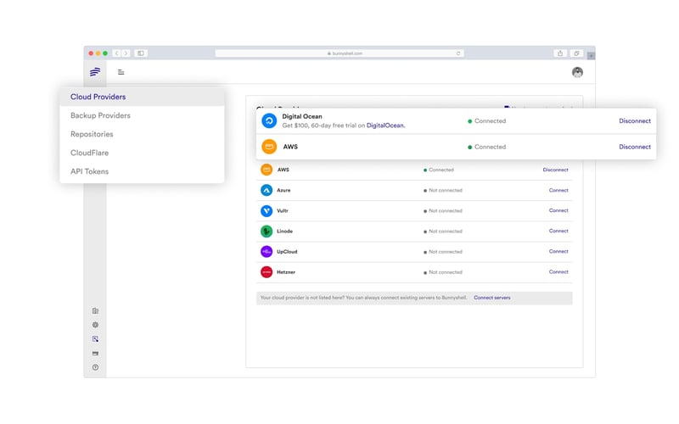Viewport: 679px width, 424px height.
Task: Show all tabs in Safari
Action: (x=576, y=53)
